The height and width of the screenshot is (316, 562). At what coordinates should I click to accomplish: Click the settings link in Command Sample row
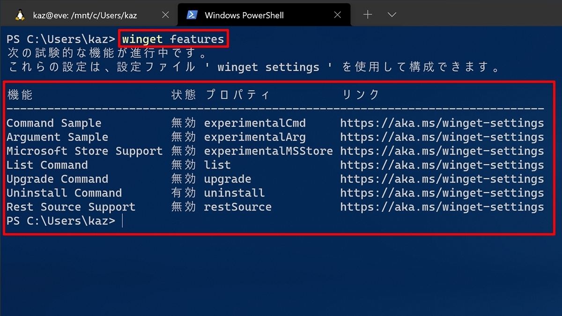(x=442, y=123)
